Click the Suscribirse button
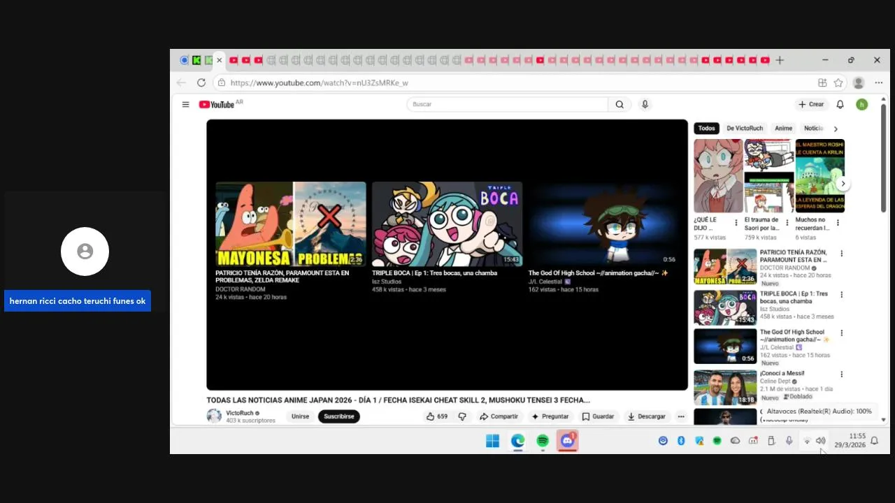 (339, 416)
